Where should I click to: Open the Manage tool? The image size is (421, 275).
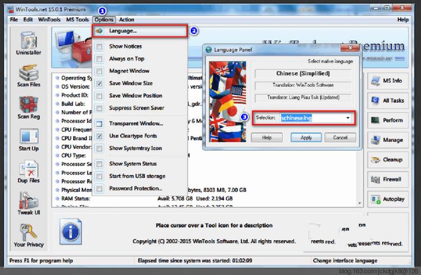click(388, 140)
